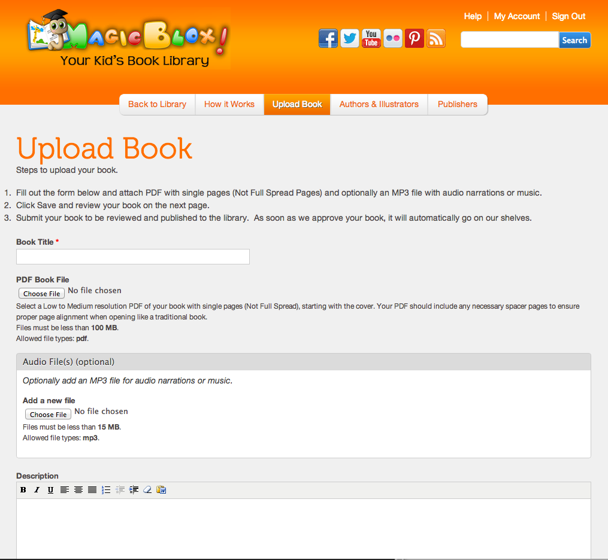Visit the YouTube channel icon
The image size is (608, 560).
pos(371,38)
